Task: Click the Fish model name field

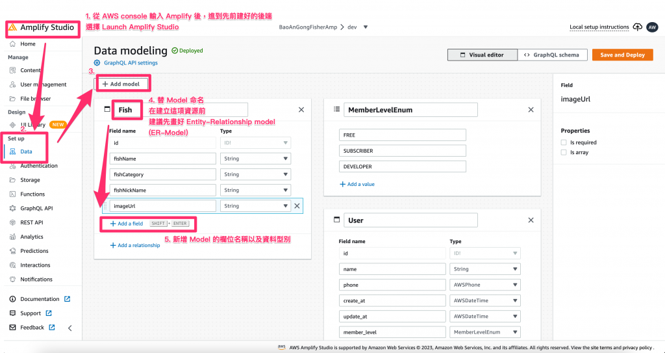Action: tap(181, 110)
